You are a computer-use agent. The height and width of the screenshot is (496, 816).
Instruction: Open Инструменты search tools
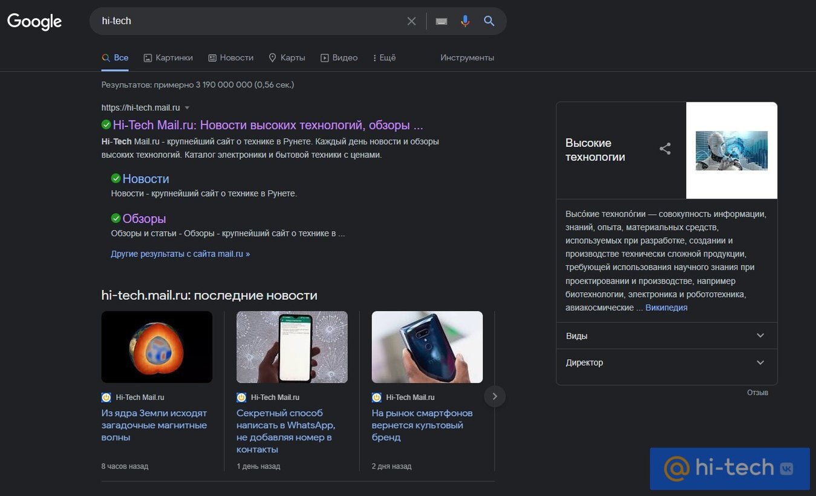pos(467,57)
